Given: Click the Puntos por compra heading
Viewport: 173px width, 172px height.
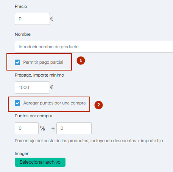Looking at the screenshot, I should click(x=33, y=116).
